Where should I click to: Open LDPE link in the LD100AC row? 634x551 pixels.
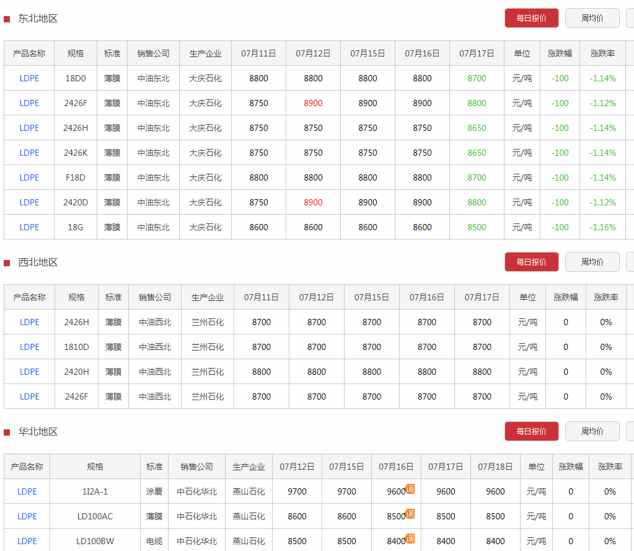pyautogui.click(x=27, y=517)
